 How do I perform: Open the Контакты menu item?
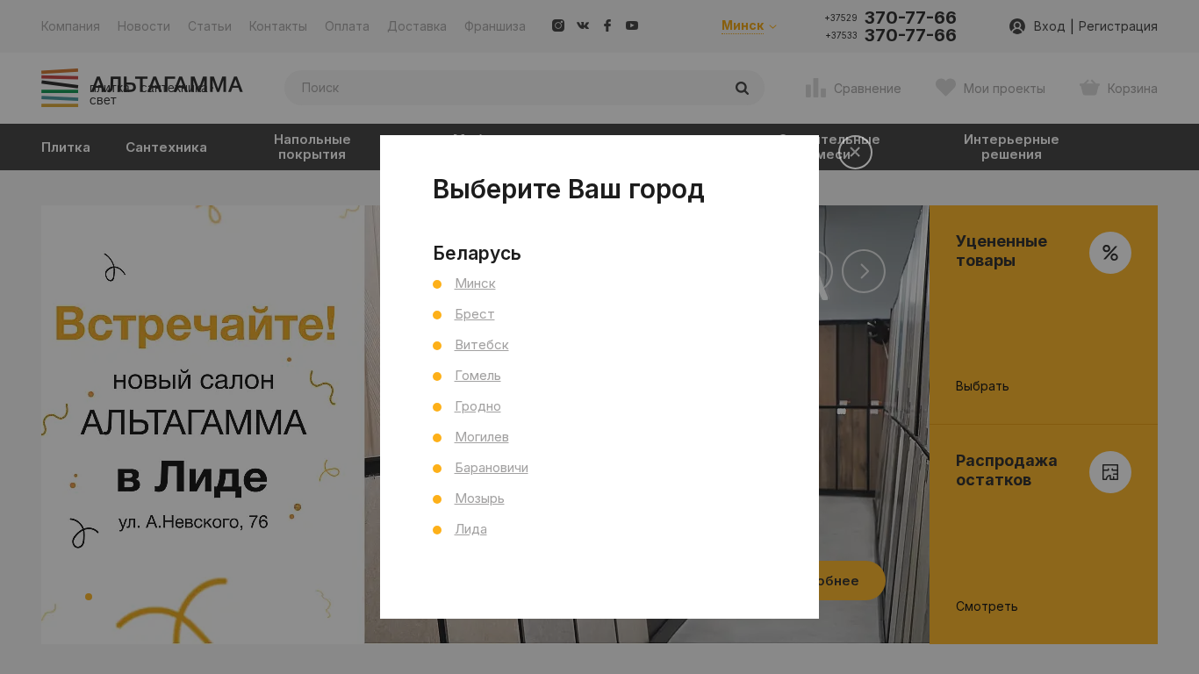point(278,26)
